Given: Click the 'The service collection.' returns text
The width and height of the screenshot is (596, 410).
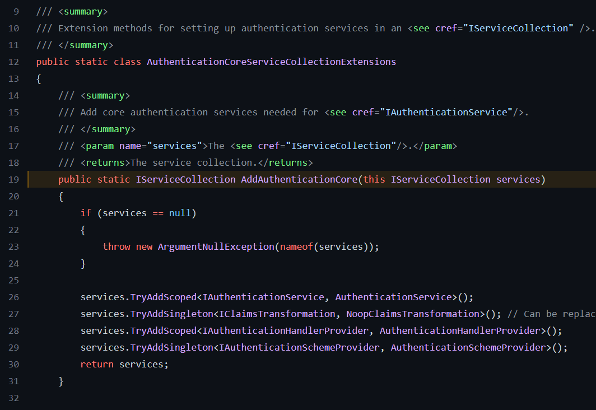Looking at the screenshot, I should 194,162.
